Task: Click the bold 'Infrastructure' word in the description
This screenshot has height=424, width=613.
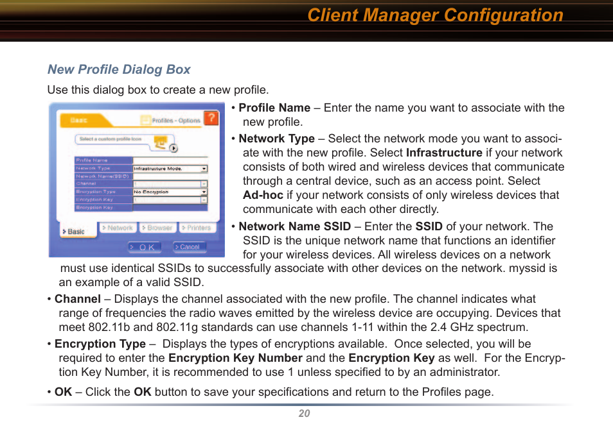Action: 444,153
